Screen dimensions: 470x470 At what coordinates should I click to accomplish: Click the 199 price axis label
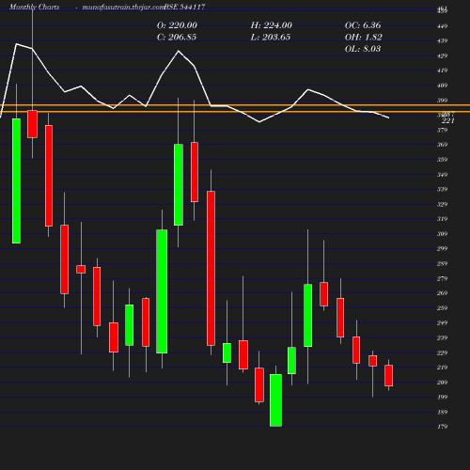(443, 397)
